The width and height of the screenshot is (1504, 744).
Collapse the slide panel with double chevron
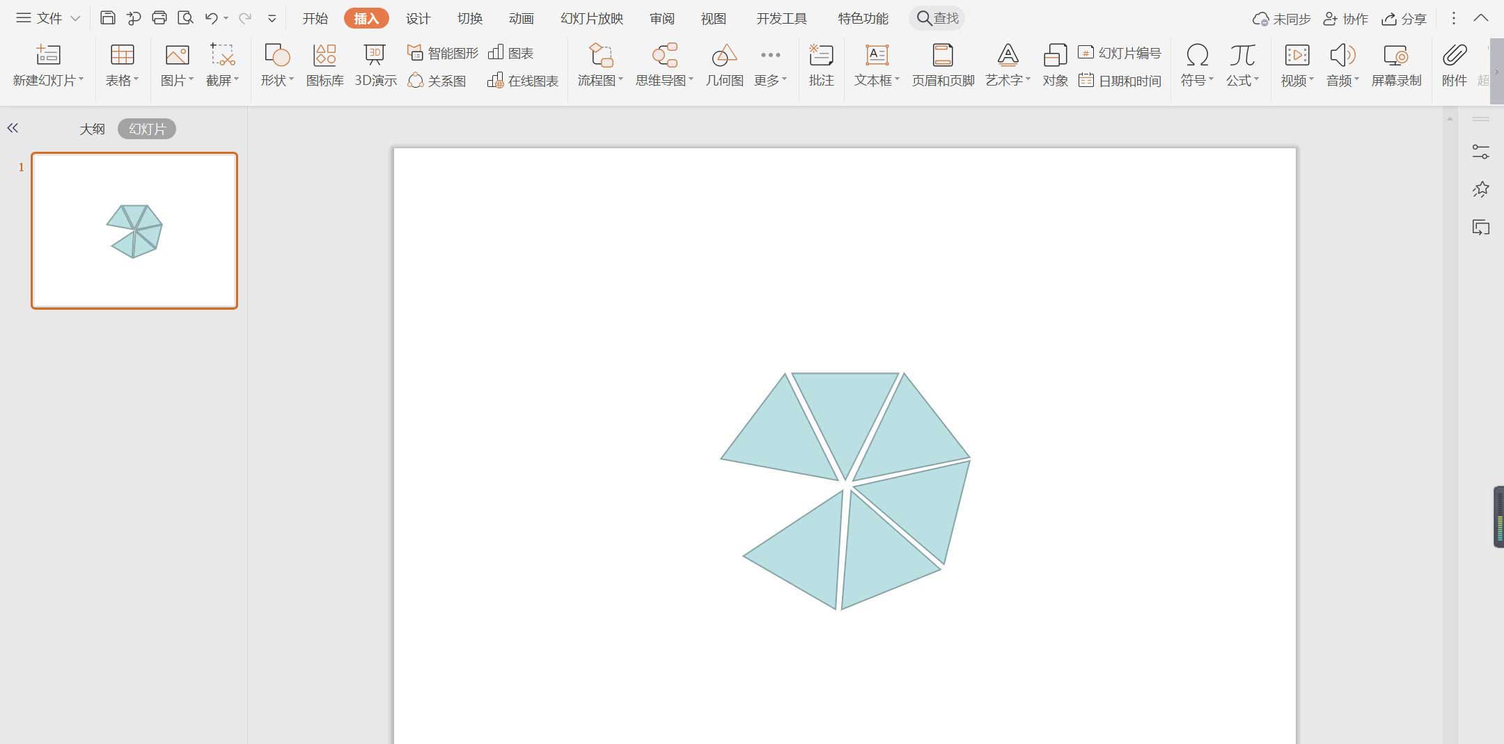point(13,128)
